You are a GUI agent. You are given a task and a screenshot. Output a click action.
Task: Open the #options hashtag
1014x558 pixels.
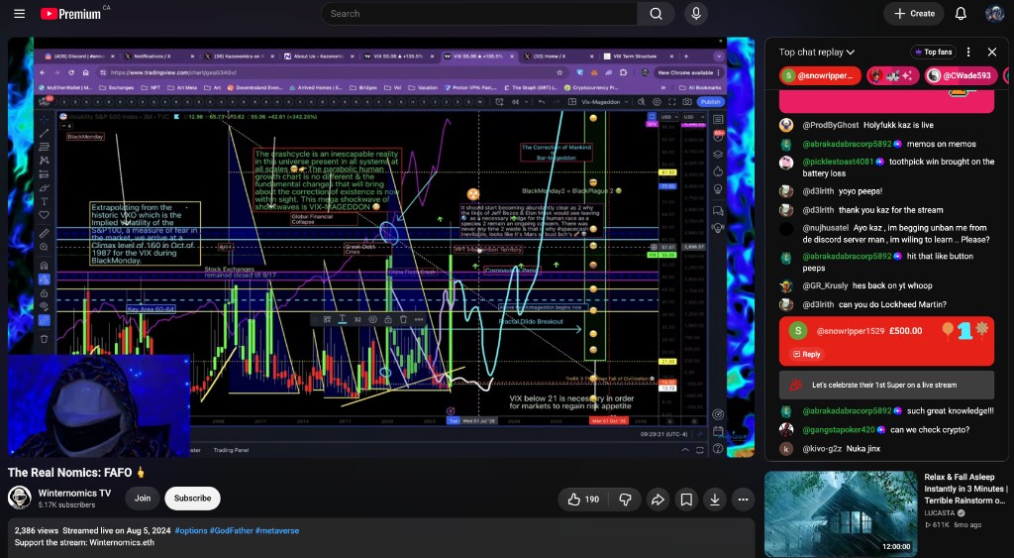[x=191, y=530]
